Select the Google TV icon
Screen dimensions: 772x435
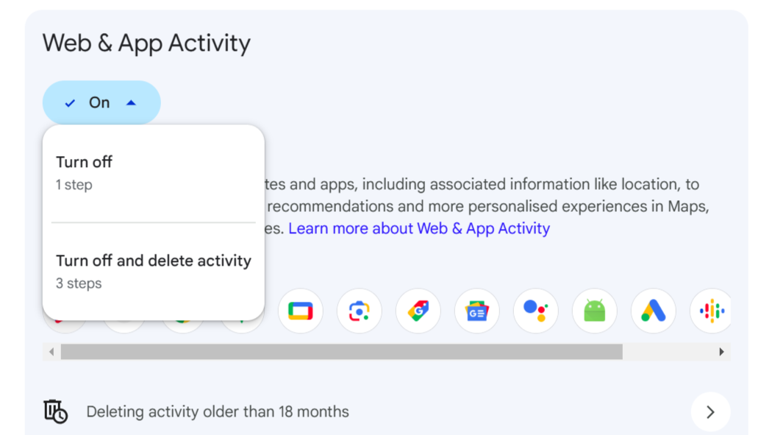point(300,311)
